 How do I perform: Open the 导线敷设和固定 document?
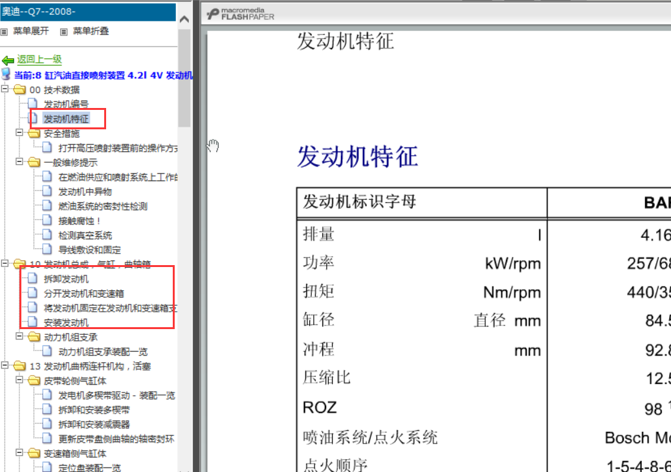89,250
